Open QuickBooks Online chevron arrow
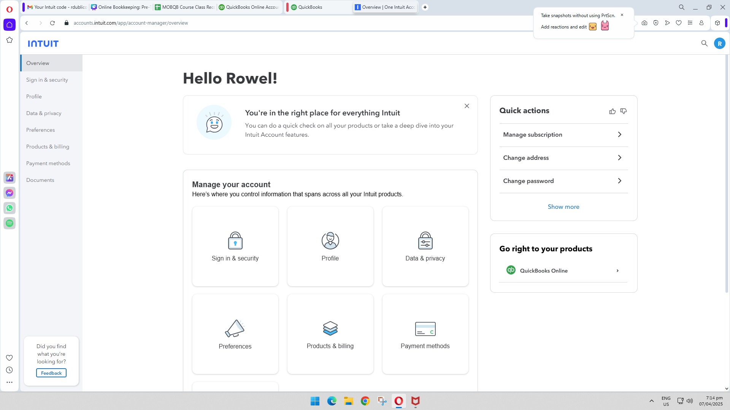The height and width of the screenshot is (410, 730). tap(617, 271)
